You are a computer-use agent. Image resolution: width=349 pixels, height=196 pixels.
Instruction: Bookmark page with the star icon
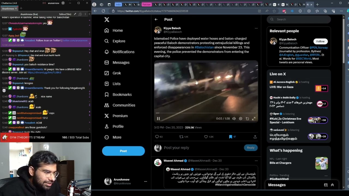[x=274, y=11]
